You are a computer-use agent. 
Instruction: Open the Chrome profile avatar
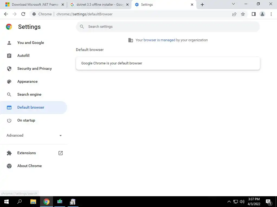click(262, 14)
